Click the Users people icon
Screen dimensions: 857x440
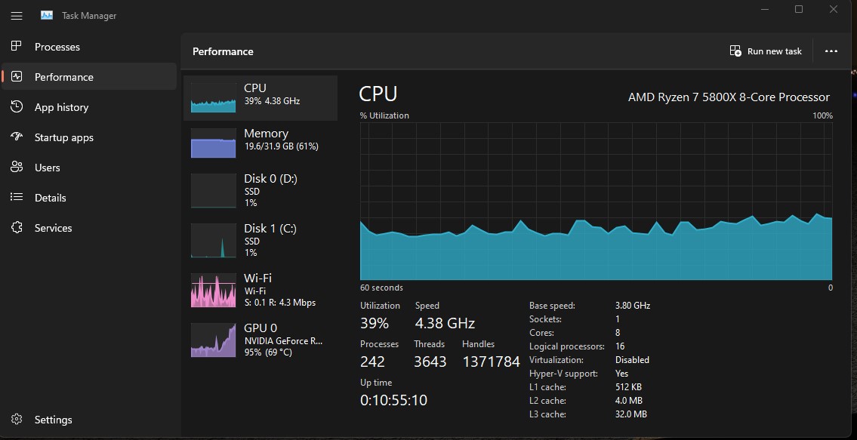[17, 168]
